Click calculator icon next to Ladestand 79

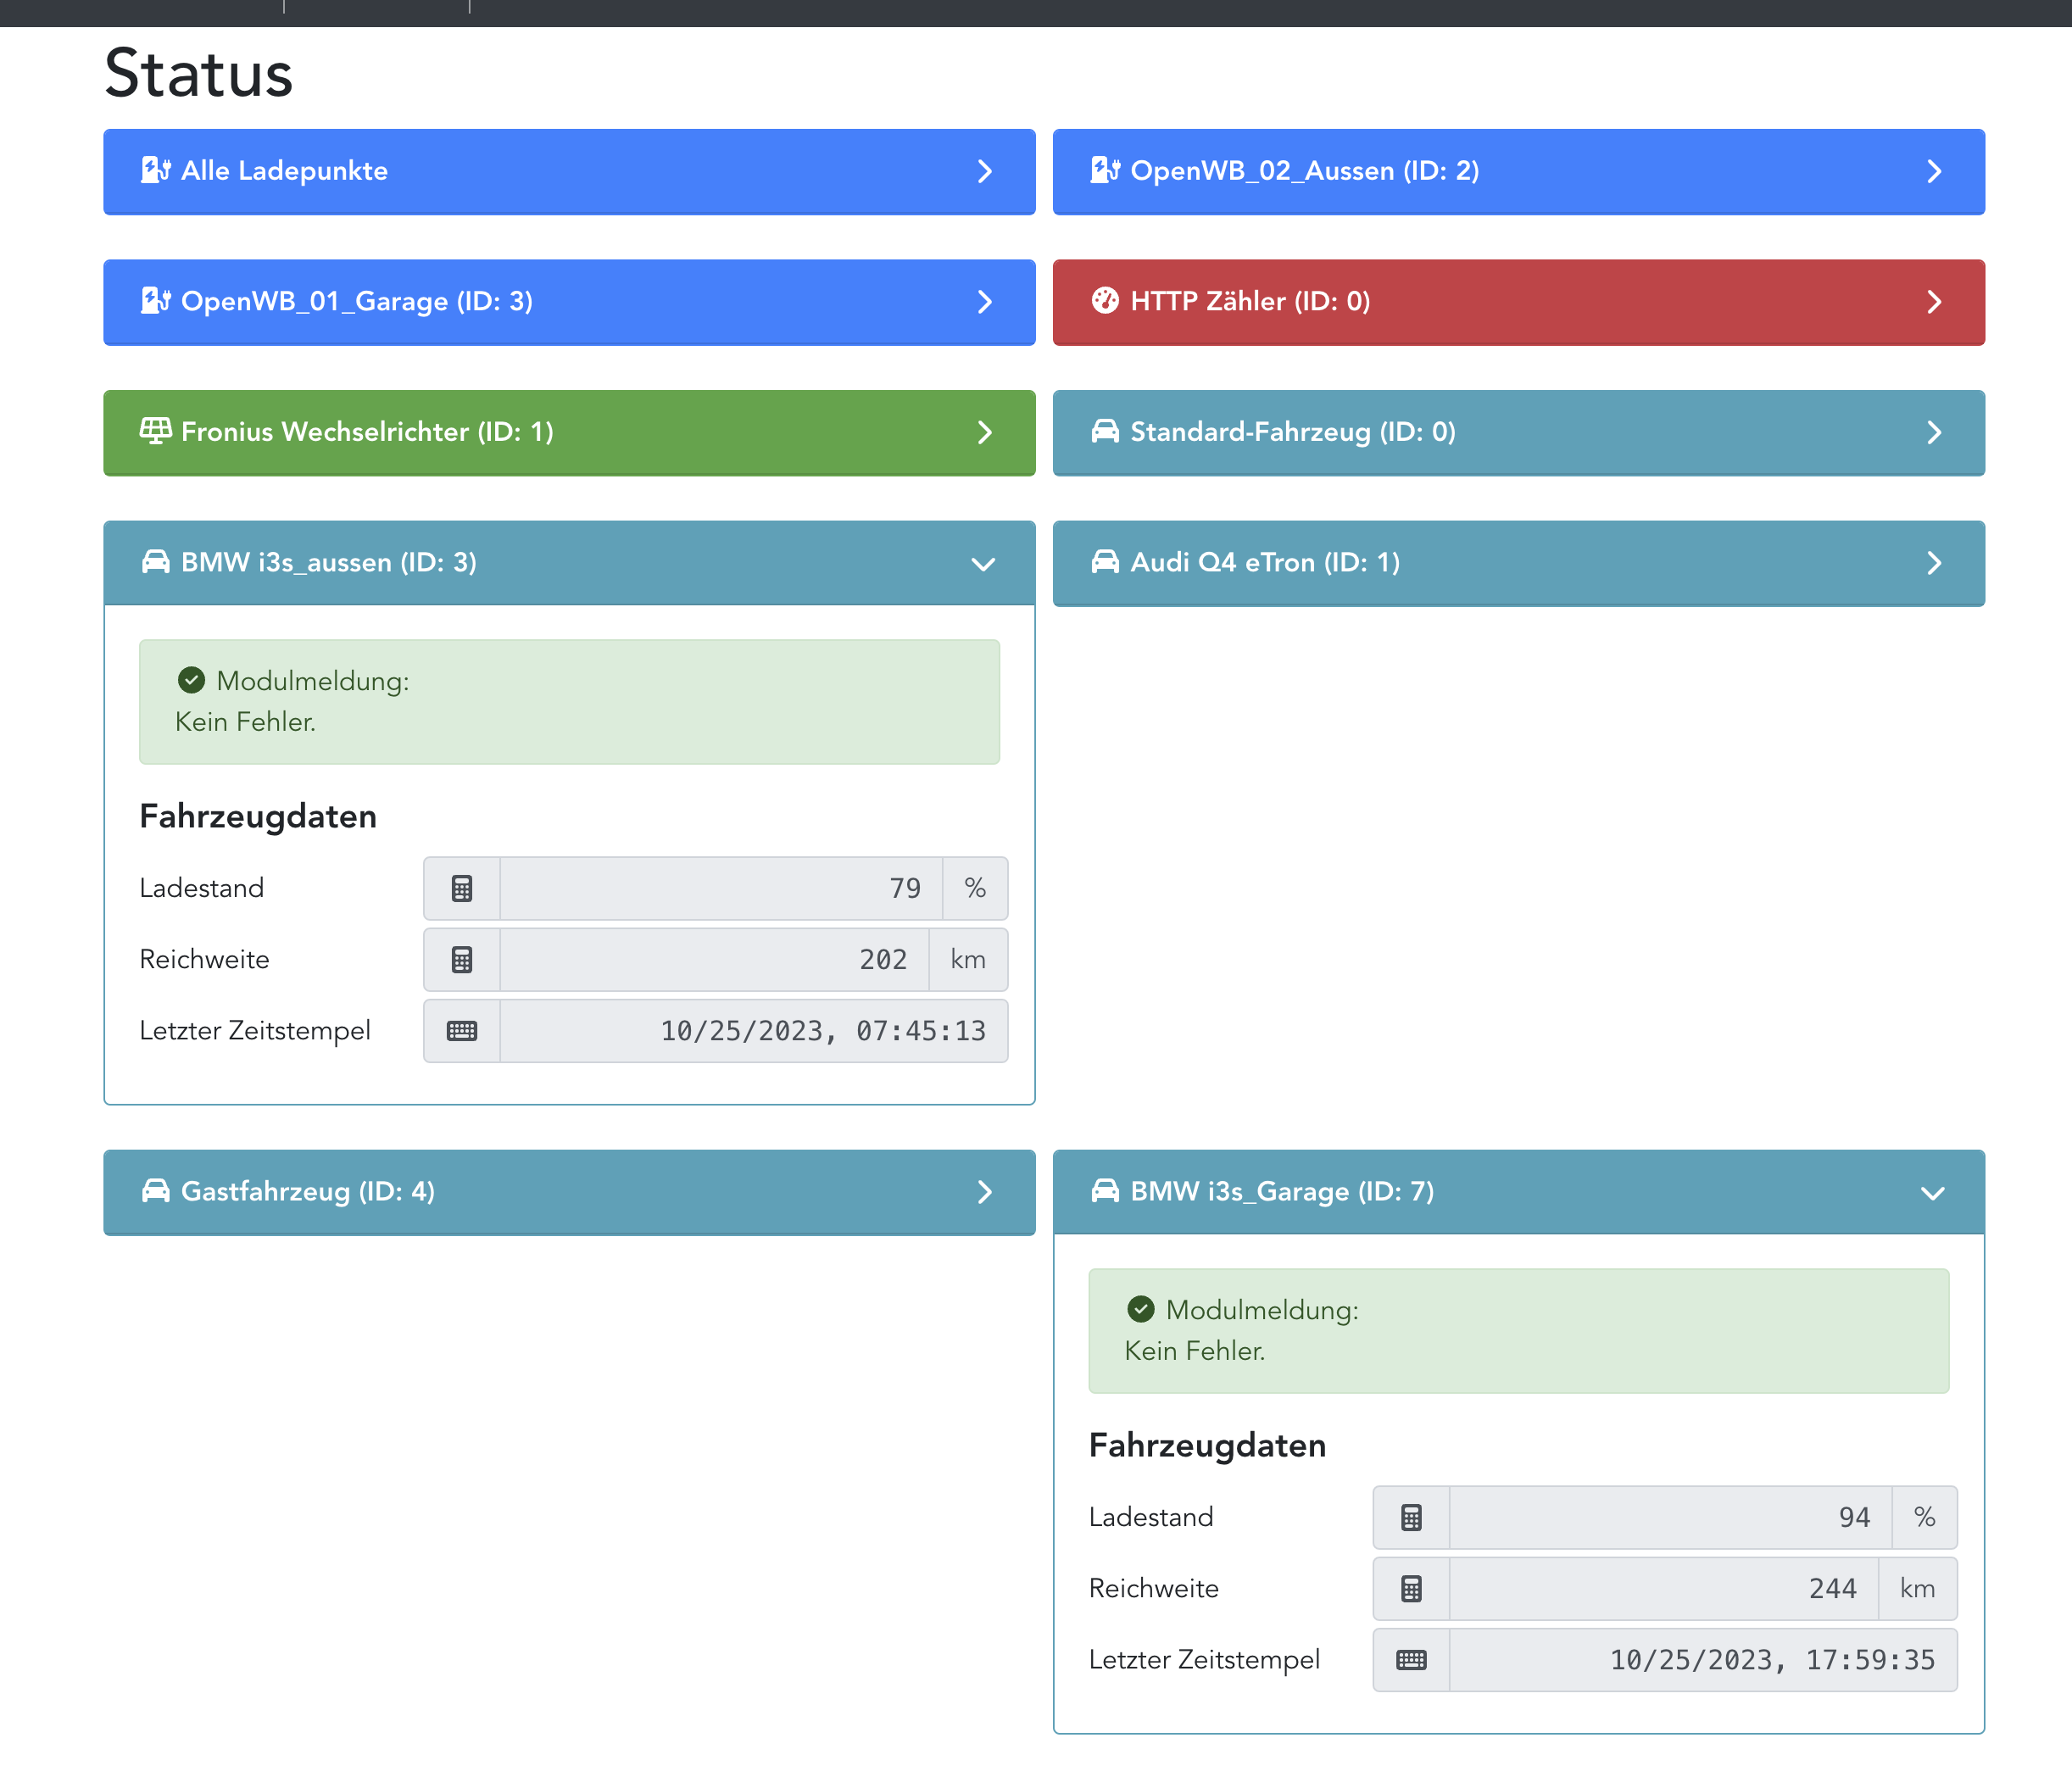coord(461,888)
